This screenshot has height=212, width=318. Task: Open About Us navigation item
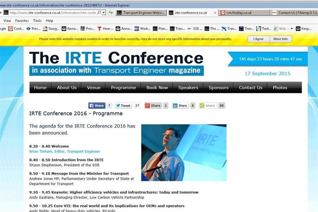coord(67,88)
